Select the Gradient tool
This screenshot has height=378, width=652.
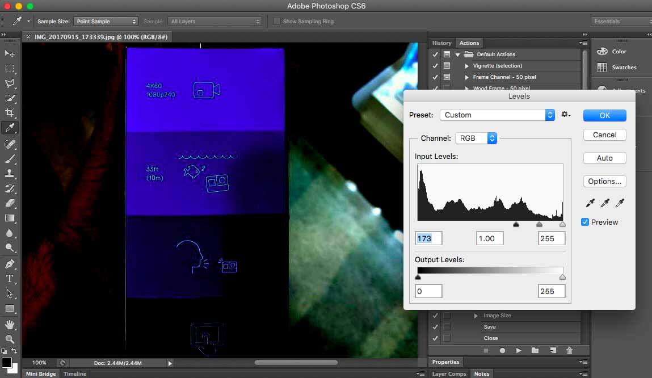10,218
